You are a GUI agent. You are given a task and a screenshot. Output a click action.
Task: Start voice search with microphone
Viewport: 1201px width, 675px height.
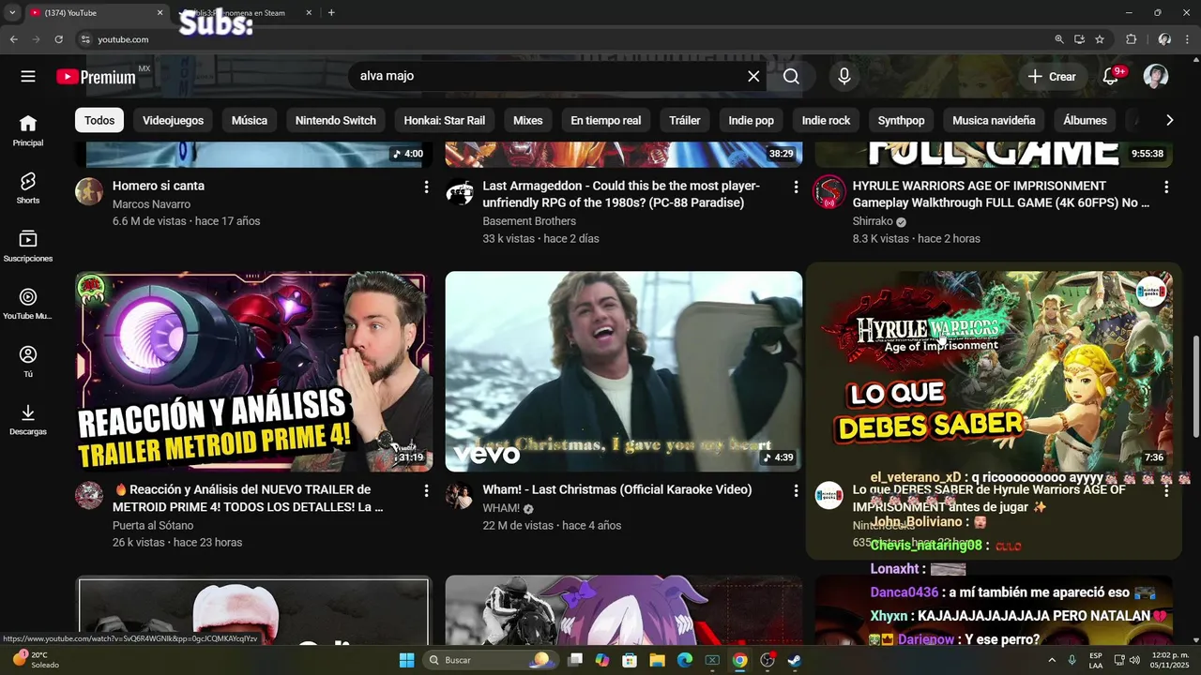pyautogui.click(x=844, y=77)
